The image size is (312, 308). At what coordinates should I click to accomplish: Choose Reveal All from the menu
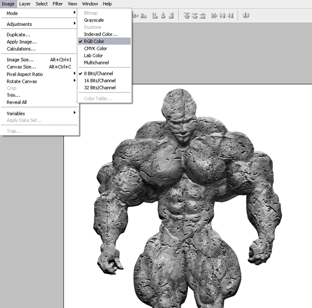(x=40, y=102)
